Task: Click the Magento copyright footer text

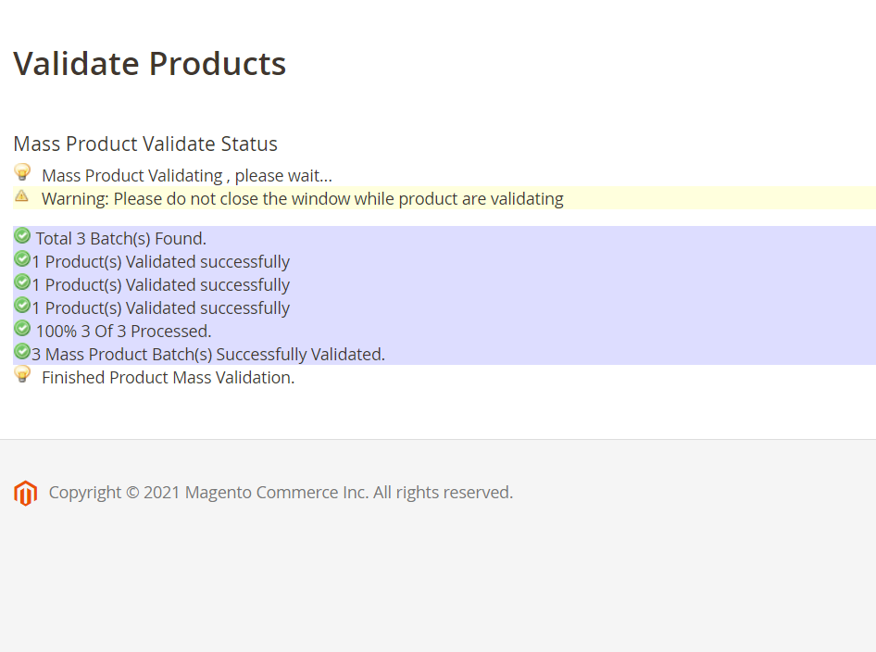Action: click(281, 493)
